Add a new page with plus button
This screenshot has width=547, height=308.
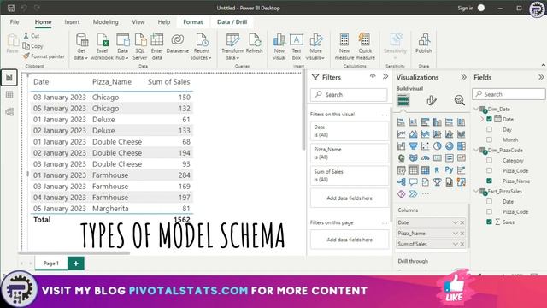76,264
